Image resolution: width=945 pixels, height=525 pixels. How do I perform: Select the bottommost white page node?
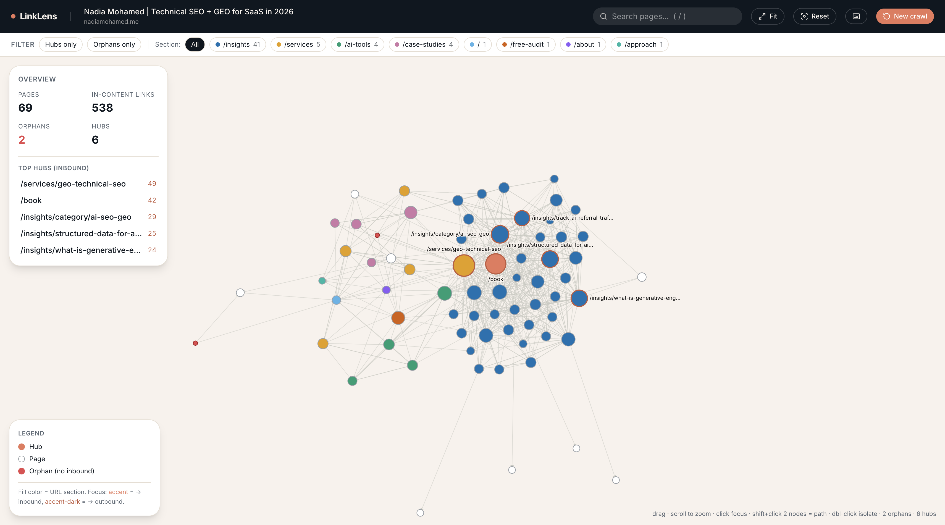420,513
